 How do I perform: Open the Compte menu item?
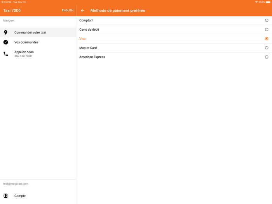pos(38,196)
